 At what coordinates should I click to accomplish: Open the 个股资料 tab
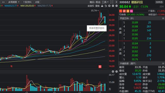pyautogui.click(x=27, y=2)
